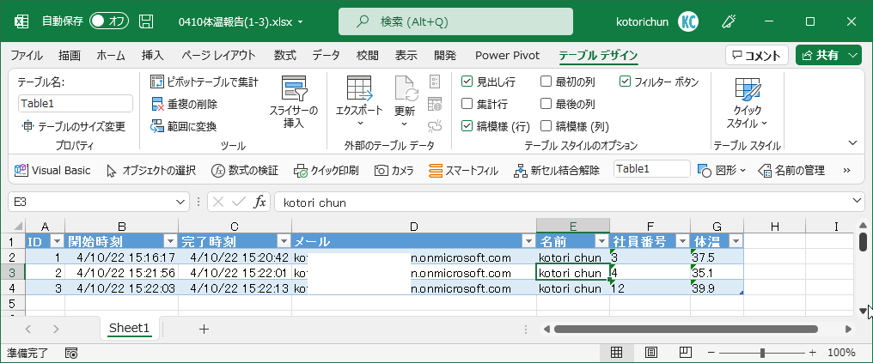873x363 pixels.
Task: Insert slicer (スライサーの挿入)
Action: point(293,103)
